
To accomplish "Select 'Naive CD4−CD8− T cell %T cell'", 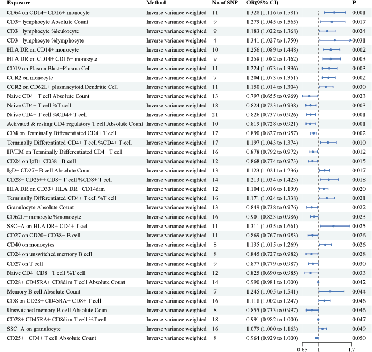I will [46, 273].
